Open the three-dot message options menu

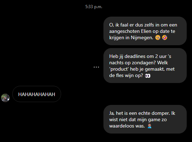[x=96, y=67]
